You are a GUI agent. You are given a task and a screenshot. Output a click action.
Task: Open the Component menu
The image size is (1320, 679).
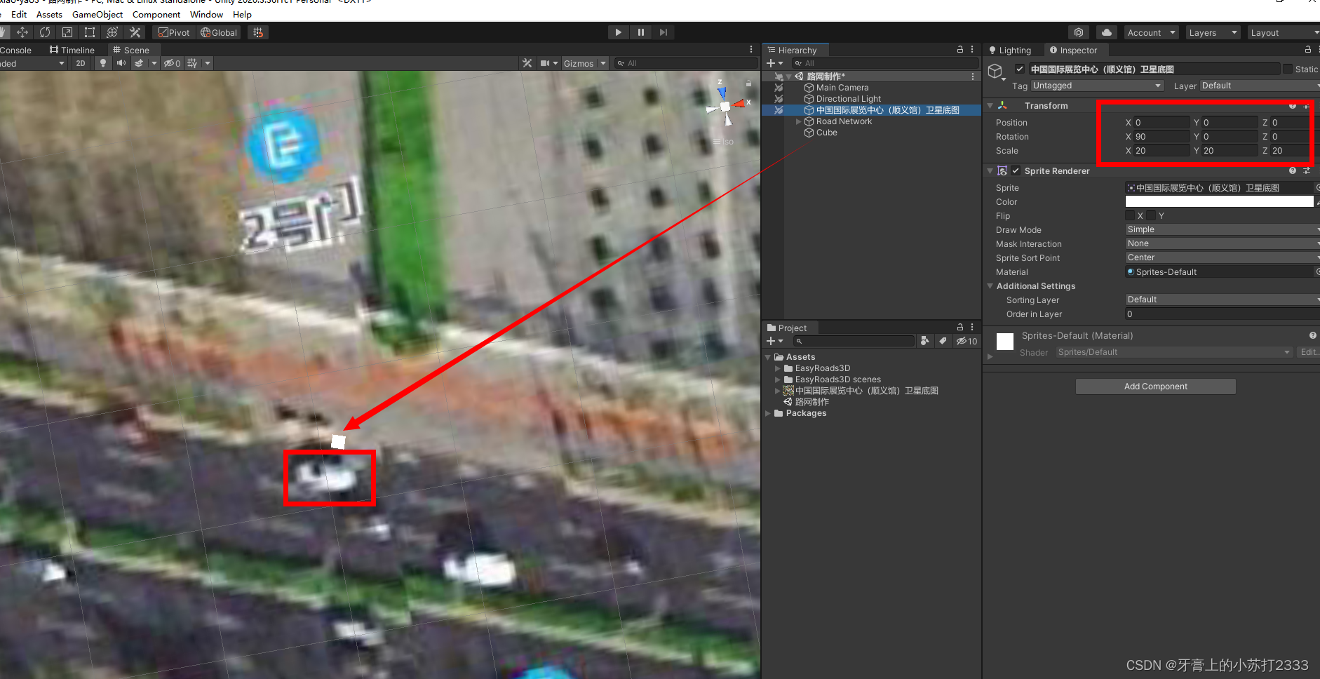point(156,14)
